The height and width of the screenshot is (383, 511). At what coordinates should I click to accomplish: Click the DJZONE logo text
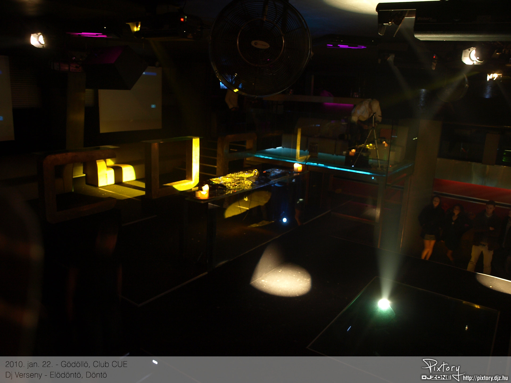pyautogui.click(x=436, y=377)
